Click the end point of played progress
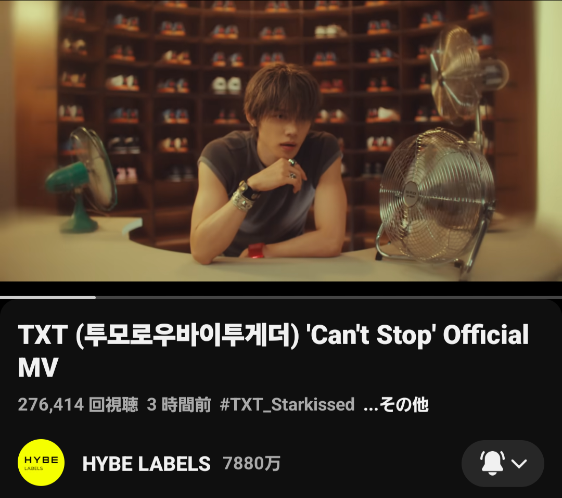The image size is (562, 498). (x=95, y=298)
